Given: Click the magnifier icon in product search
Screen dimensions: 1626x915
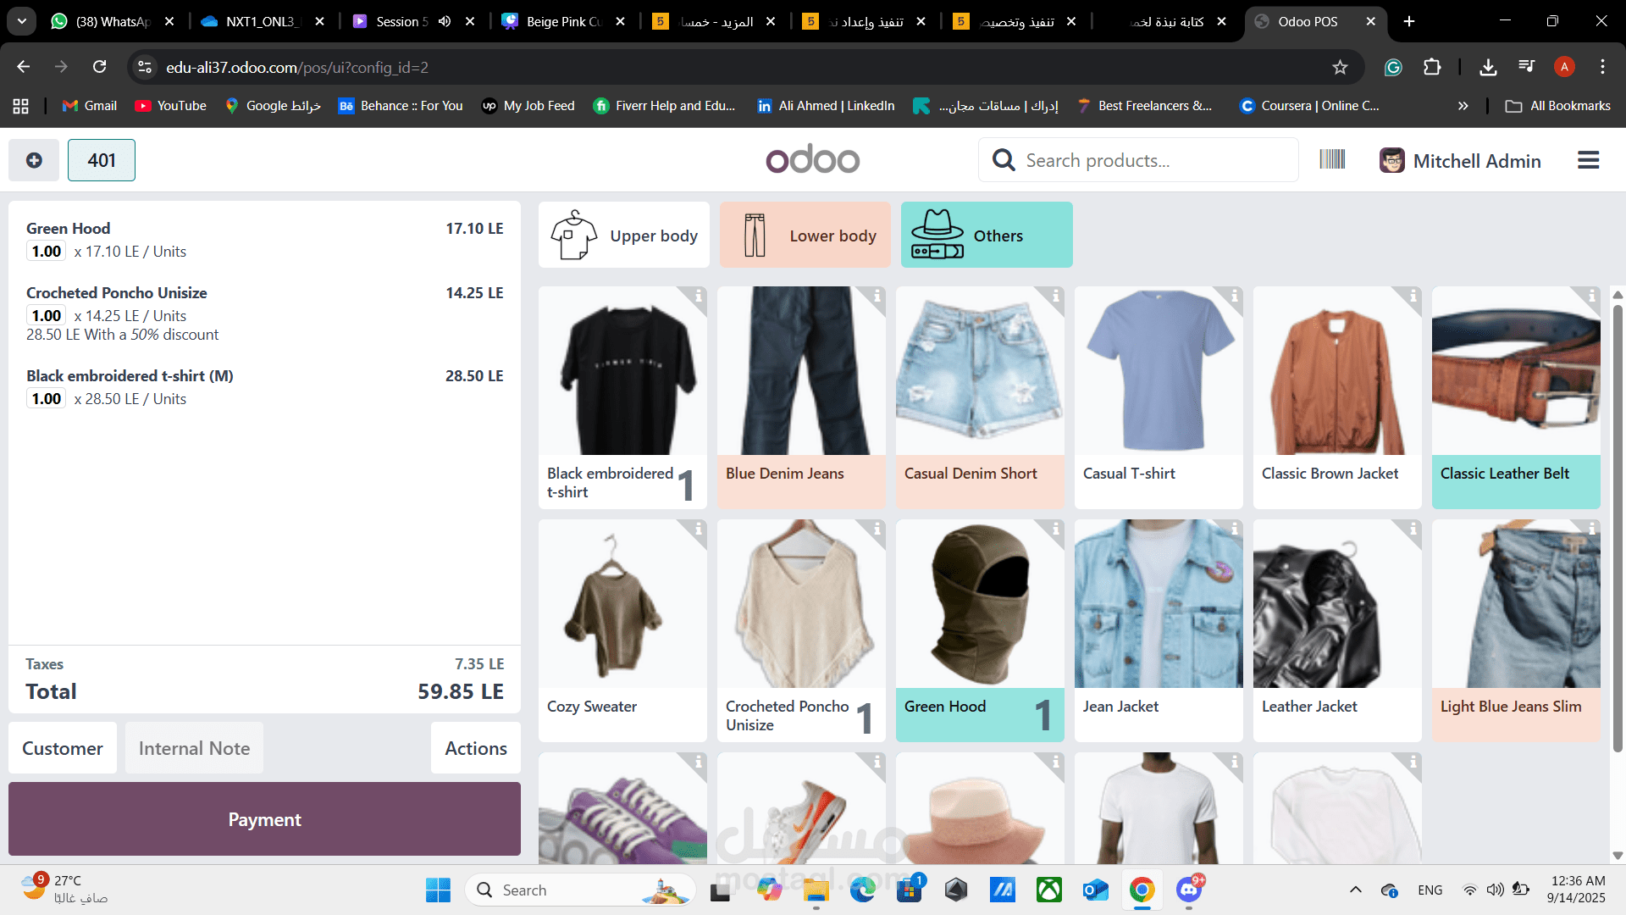Looking at the screenshot, I should (x=1004, y=160).
